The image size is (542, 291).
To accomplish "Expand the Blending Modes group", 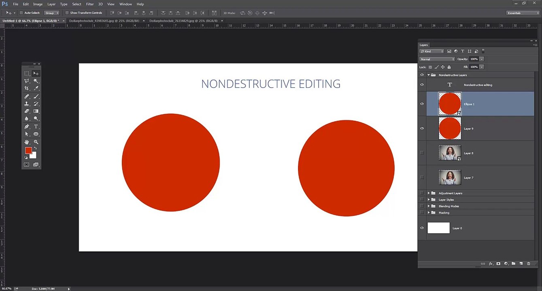I will [x=429, y=206].
